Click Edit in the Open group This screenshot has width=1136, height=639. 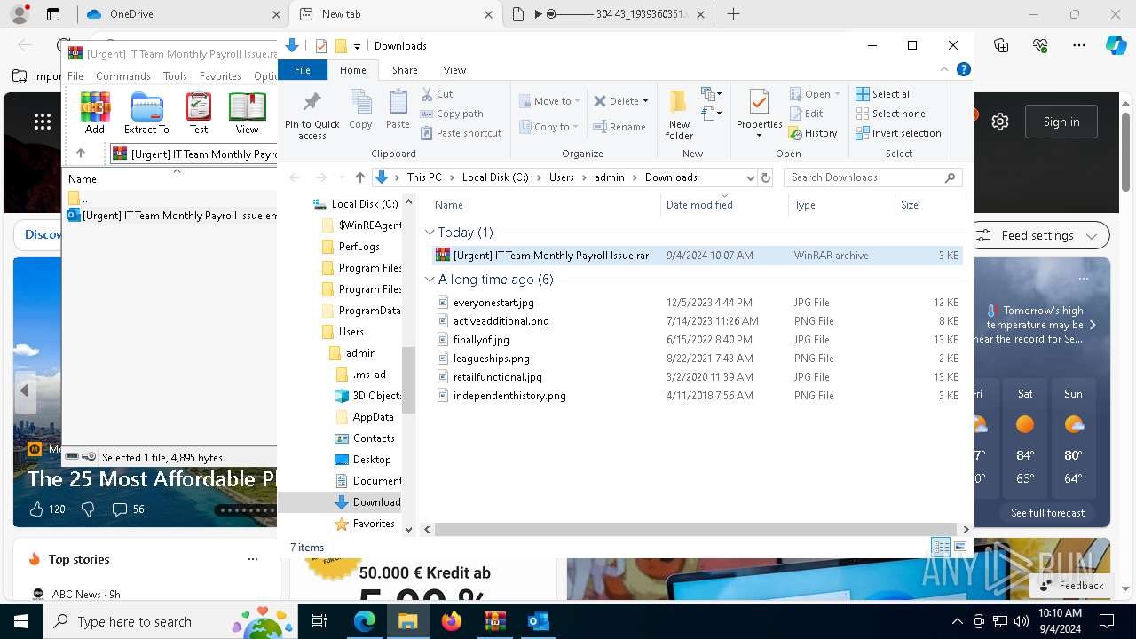point(807,114)
